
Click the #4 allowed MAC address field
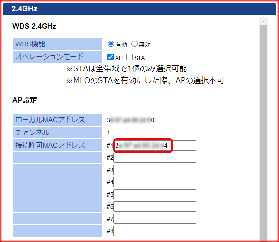pyautogui.click(x=155, y=182)
